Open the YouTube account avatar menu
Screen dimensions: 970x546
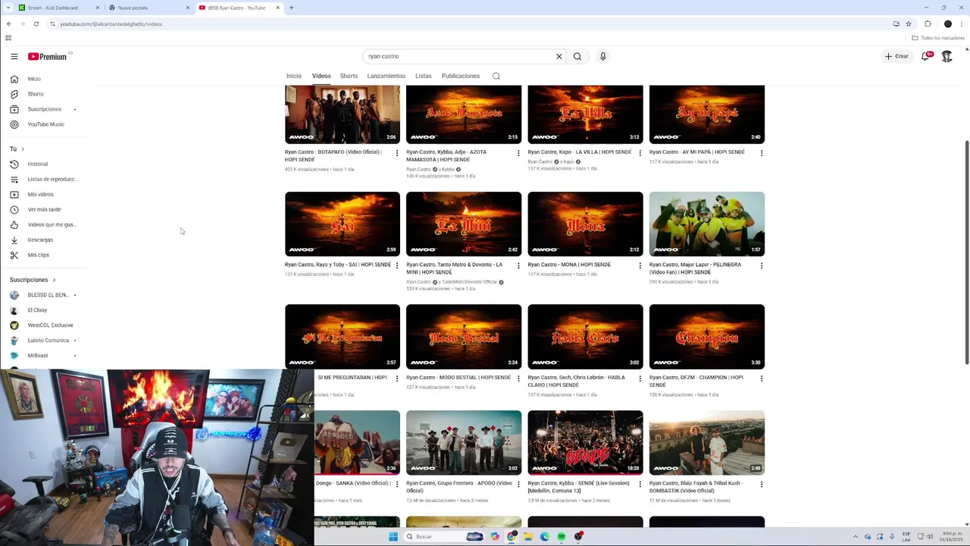[x=947, y=56]
